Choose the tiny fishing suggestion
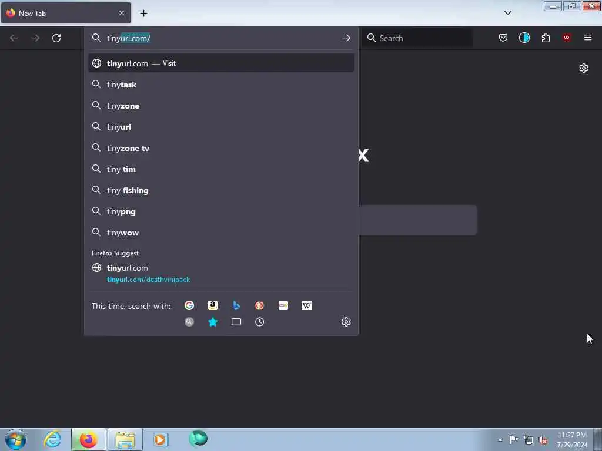The width and height of the screenshot is (602, 451). coord(221,190)
